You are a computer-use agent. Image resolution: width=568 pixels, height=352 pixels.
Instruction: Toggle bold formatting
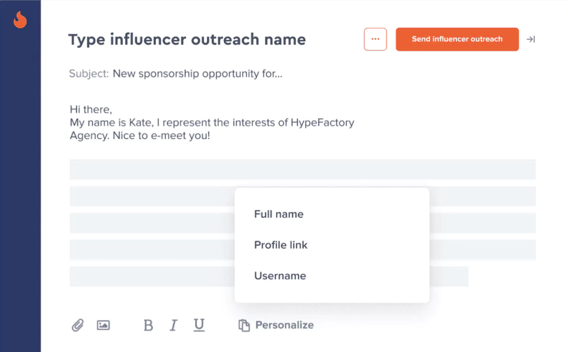[148, 325]
